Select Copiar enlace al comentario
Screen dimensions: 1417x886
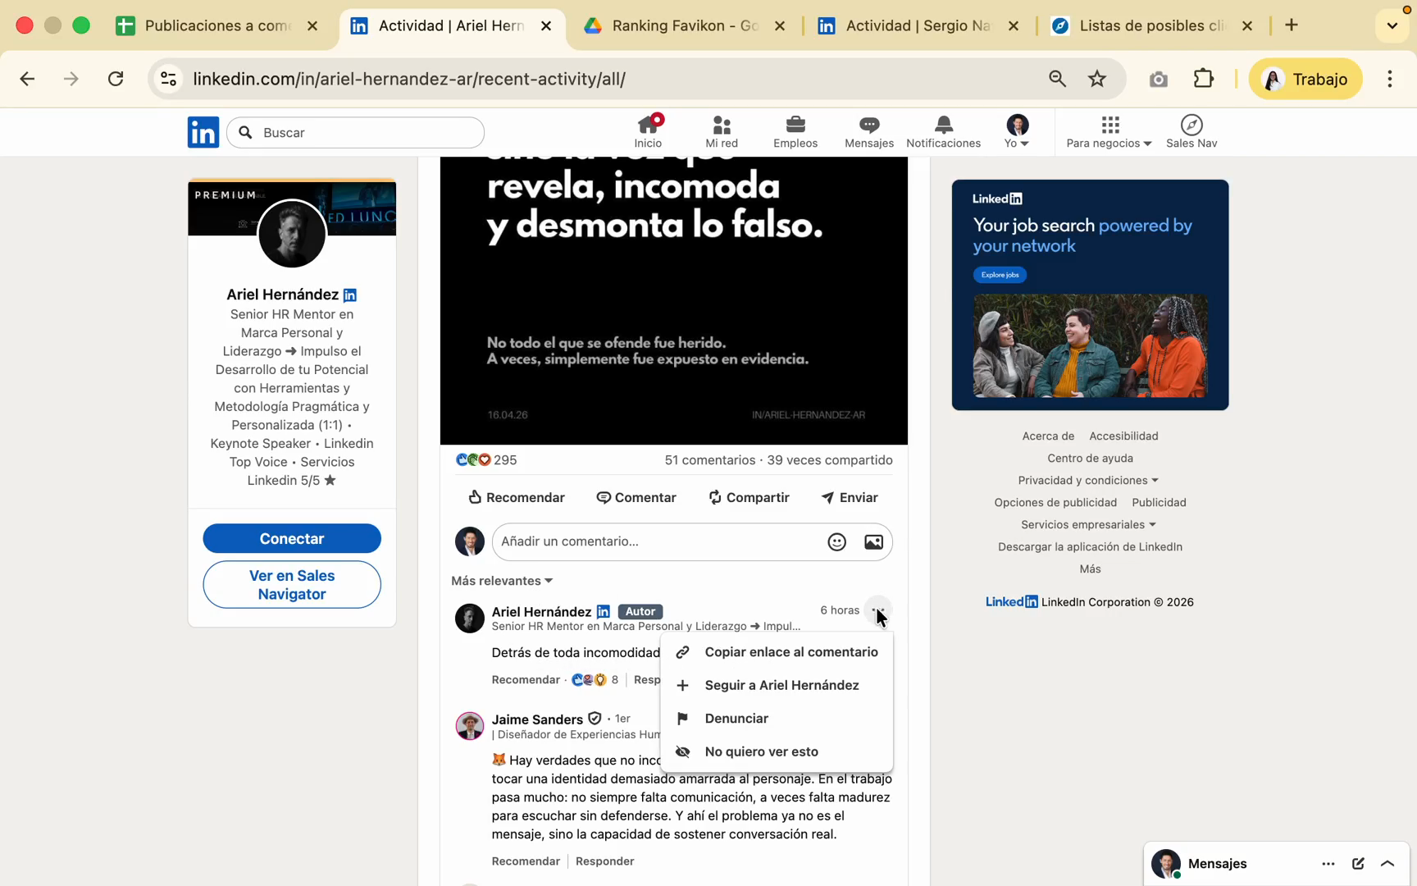791,652
